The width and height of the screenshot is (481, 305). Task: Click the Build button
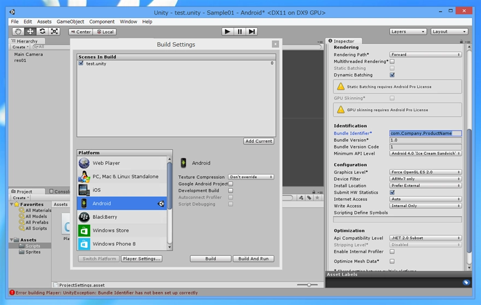coord(210,259)
